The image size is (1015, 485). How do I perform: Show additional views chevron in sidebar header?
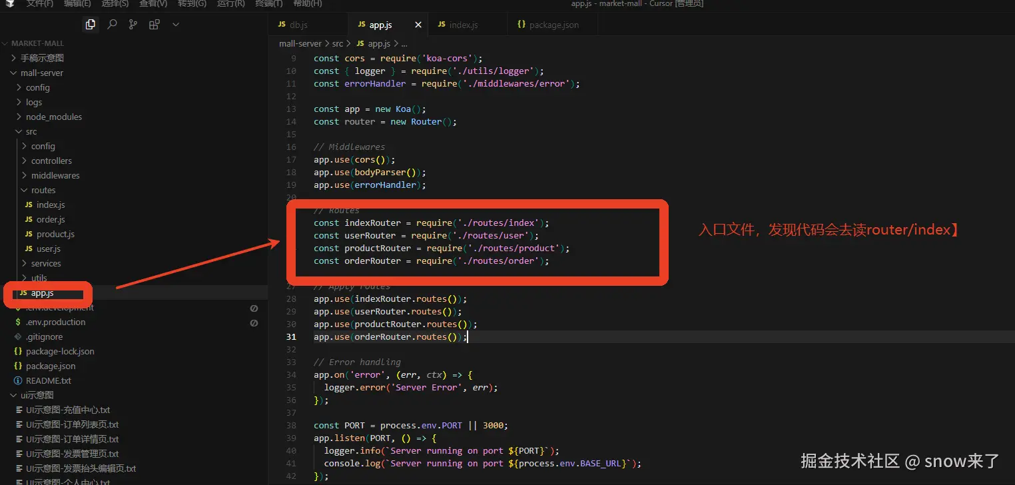coord(176,24)
